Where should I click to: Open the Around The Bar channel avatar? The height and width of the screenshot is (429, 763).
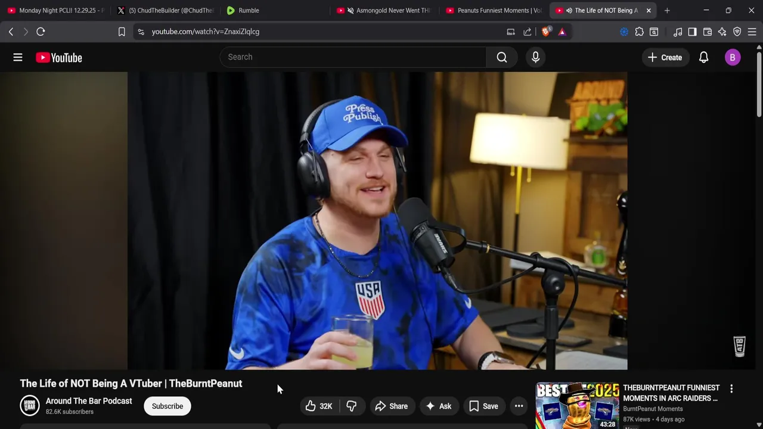point(30,406)
